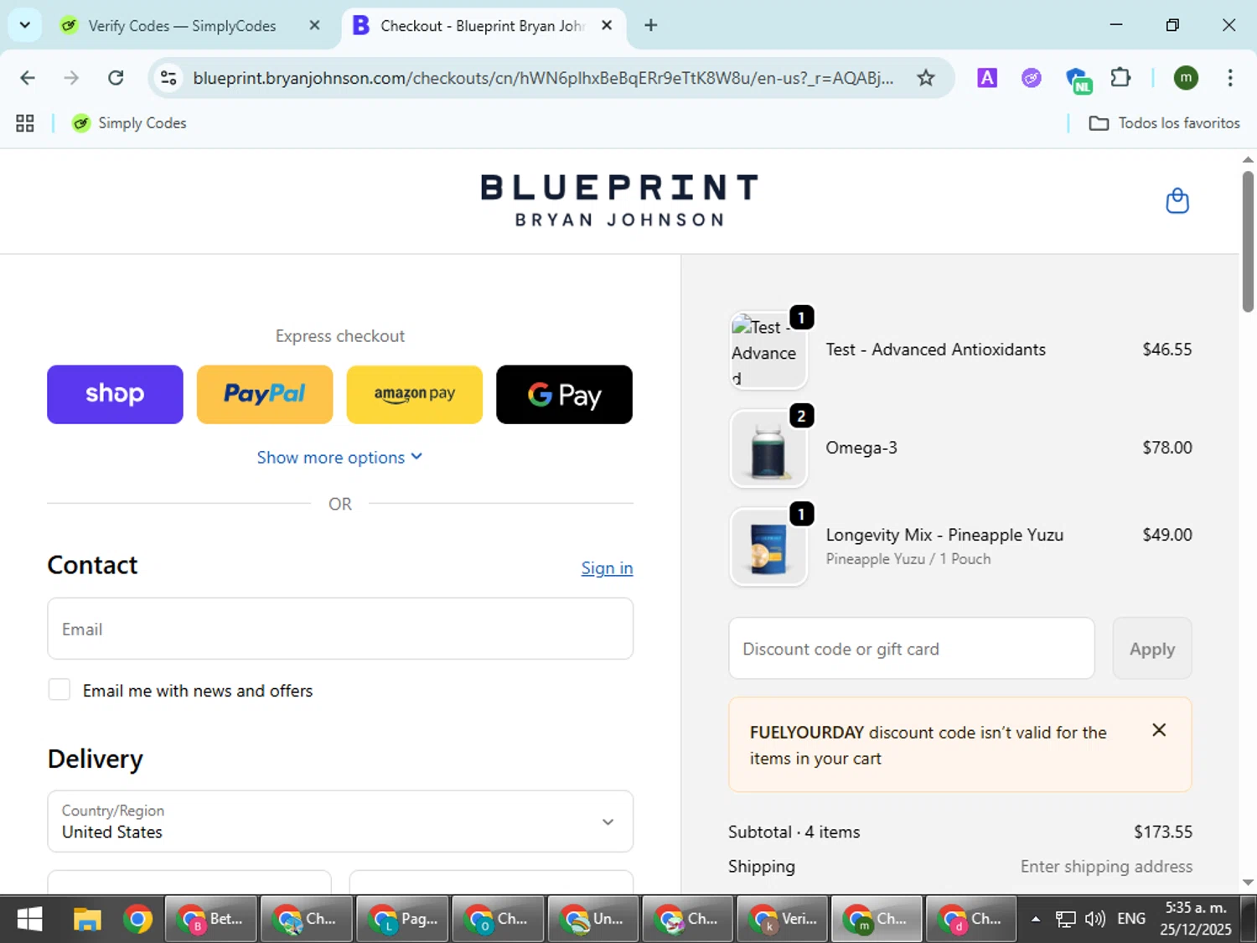
Task: View site information icon in address bar
Action: [x=168, y=78]
